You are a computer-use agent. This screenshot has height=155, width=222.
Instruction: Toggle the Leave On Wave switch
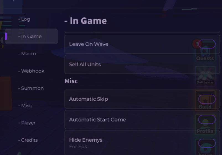point(207,44)
